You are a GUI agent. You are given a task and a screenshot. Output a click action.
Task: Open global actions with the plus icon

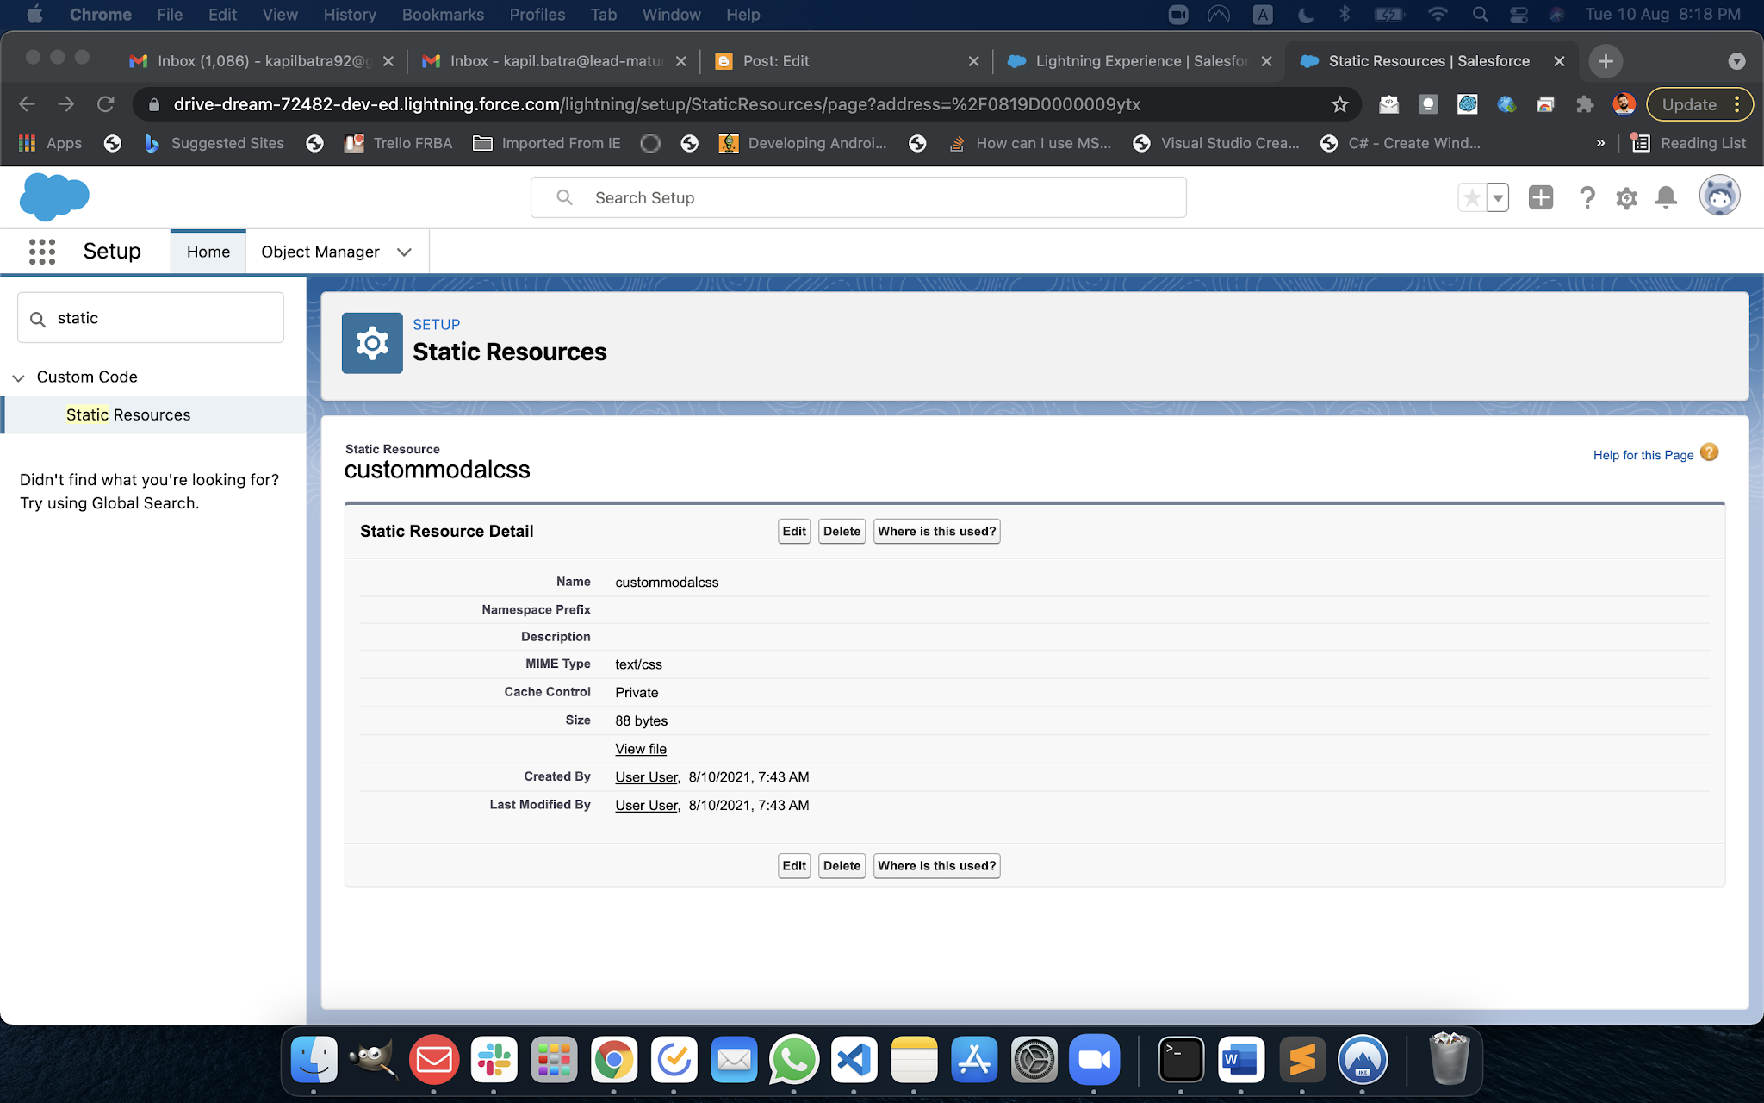coord(1541,196)
